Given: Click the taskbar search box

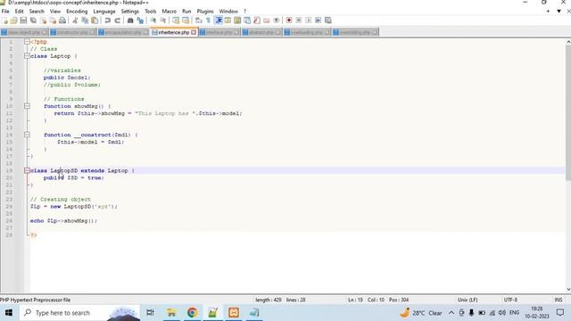Looking at the screenshot, I should click(x=79, y=313).
